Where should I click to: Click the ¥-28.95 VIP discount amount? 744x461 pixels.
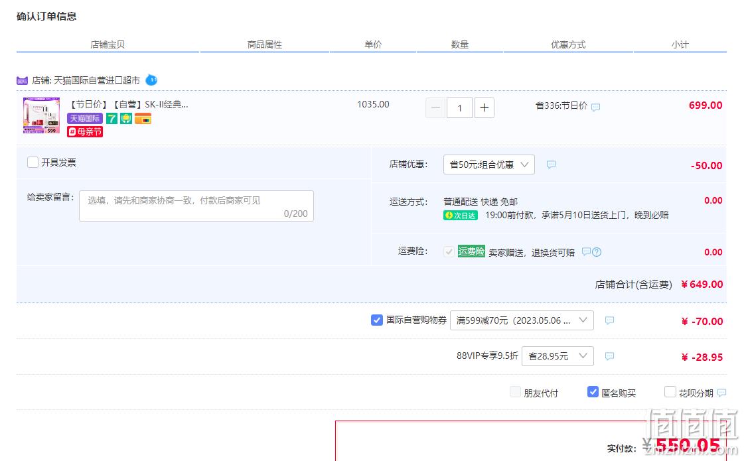click(x=702, y=357)
